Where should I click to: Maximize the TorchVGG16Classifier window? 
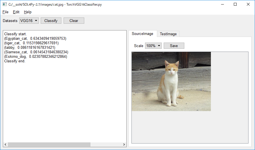pyautogui.click(x=235, y=5)
